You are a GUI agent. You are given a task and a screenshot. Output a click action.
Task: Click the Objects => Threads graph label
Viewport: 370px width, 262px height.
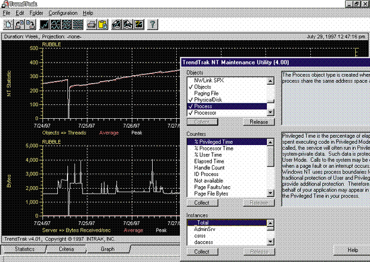(x=64, y=132)
